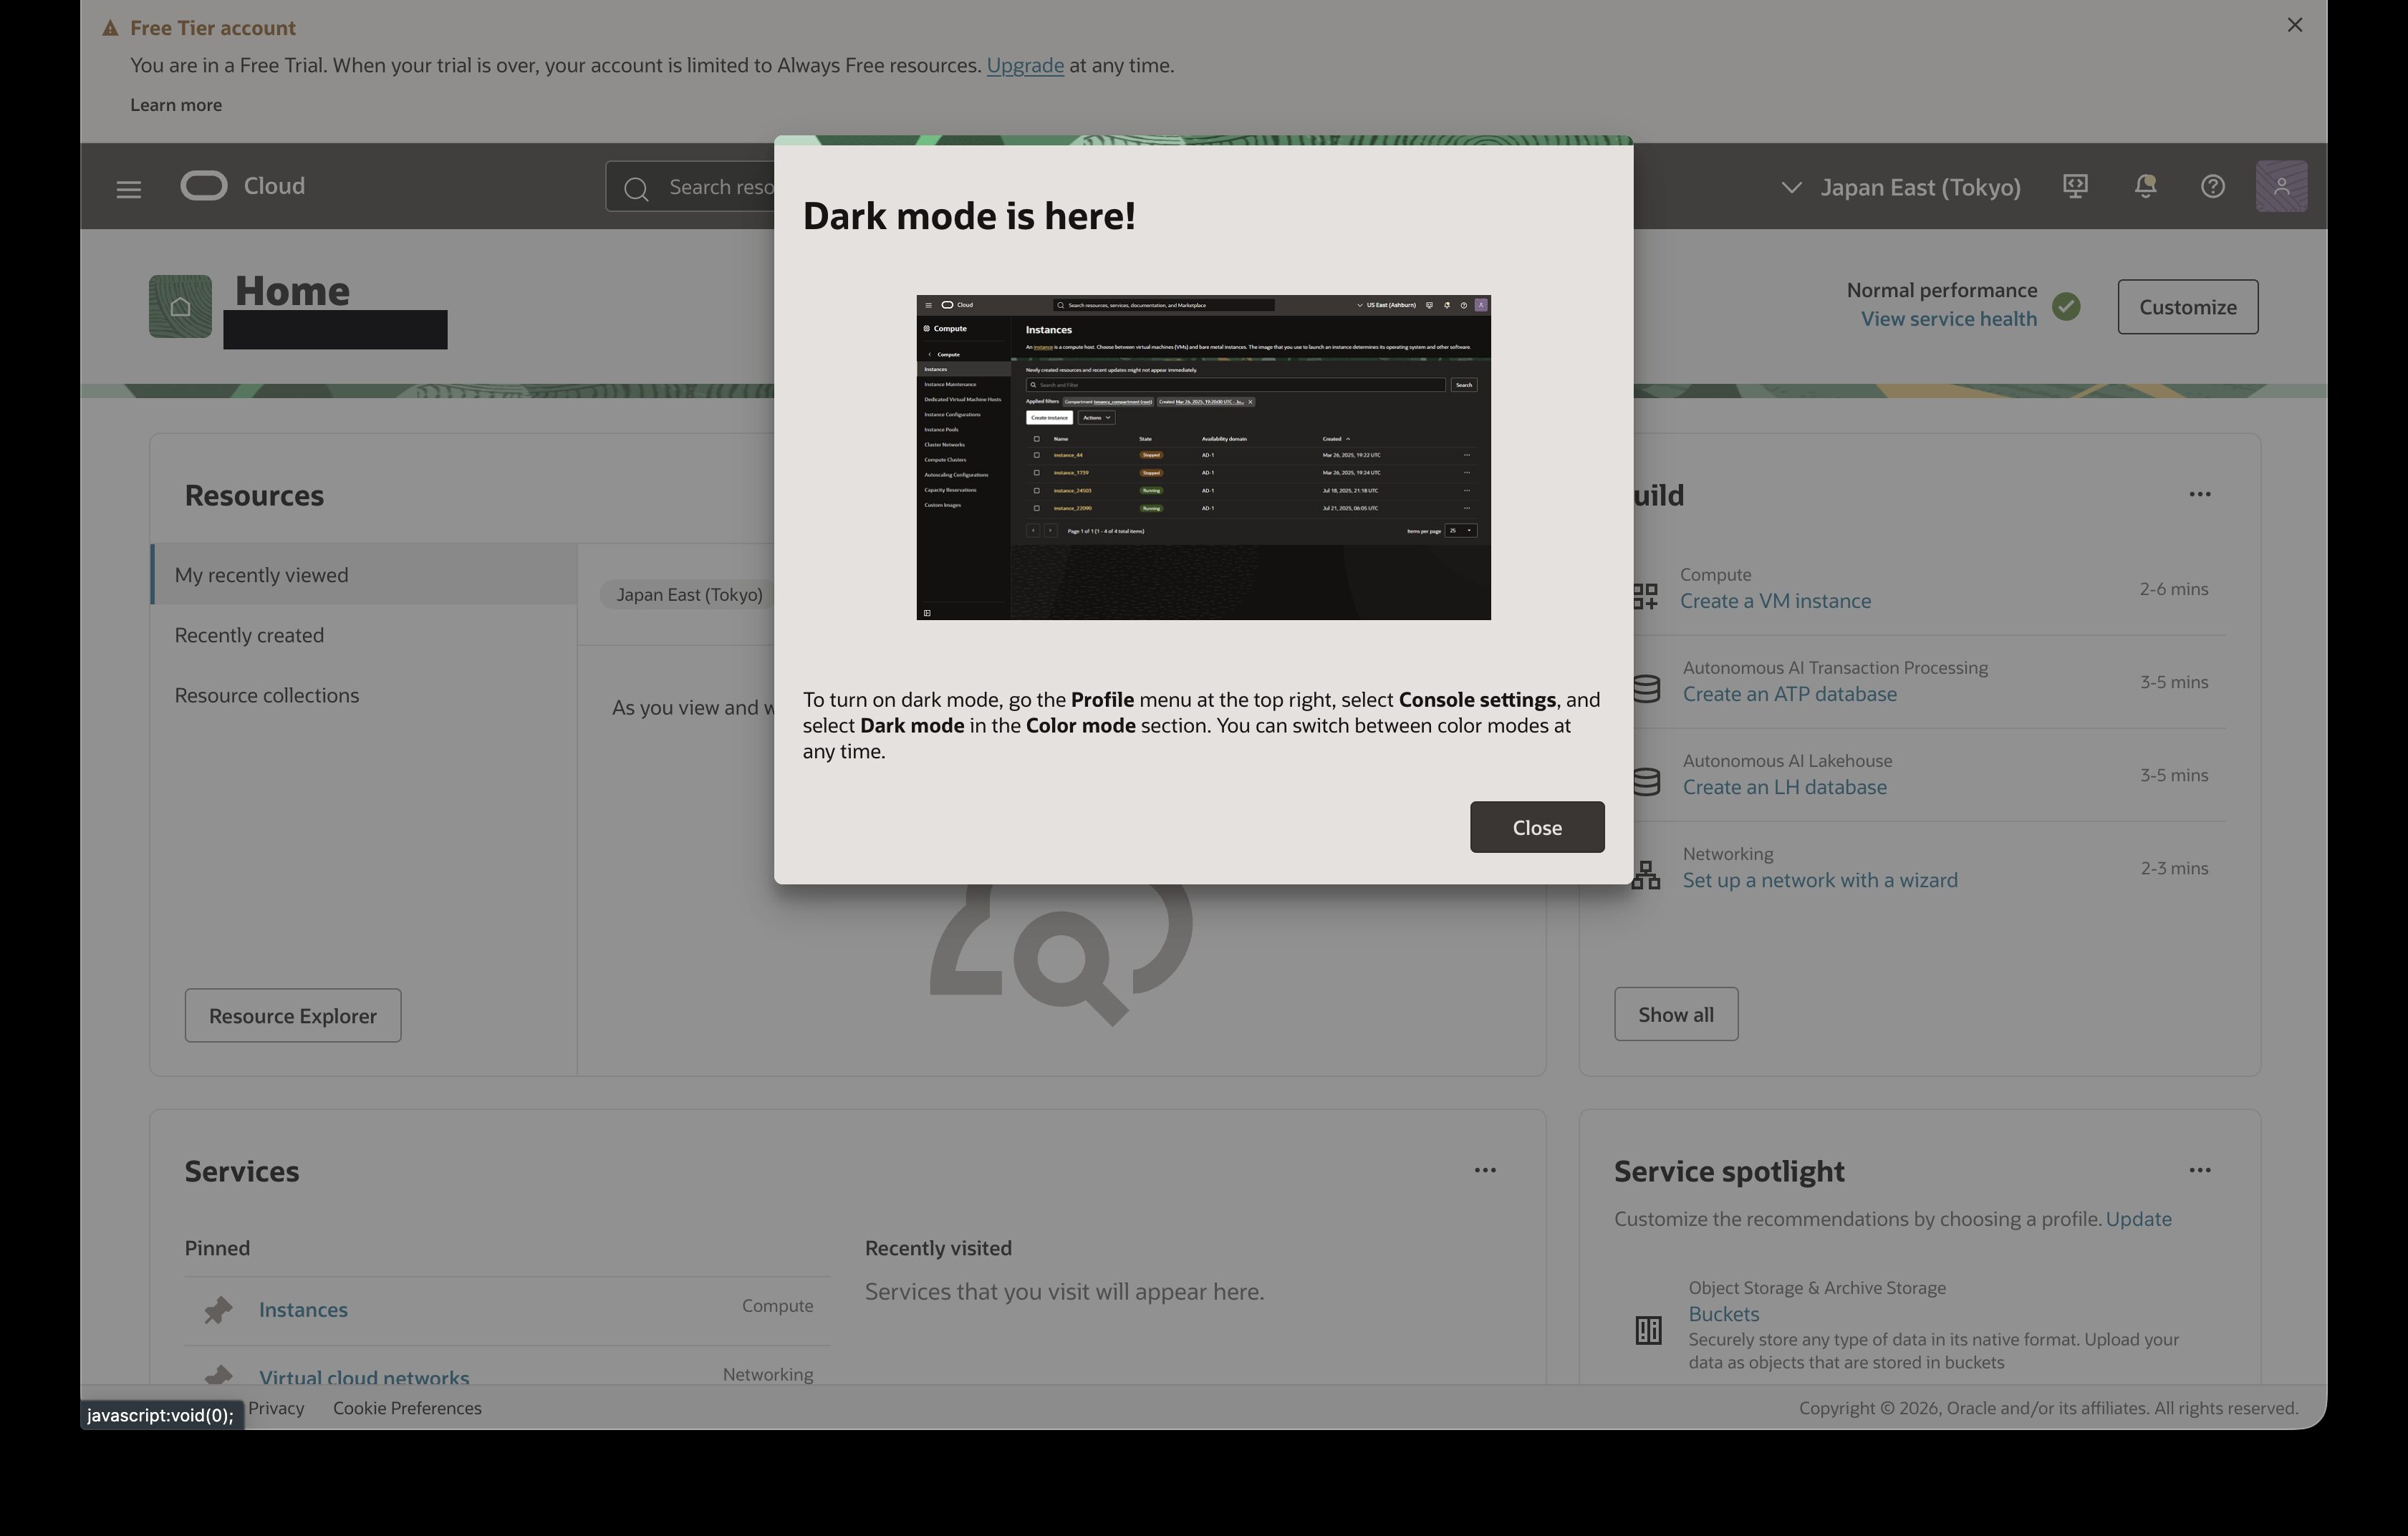Click Update link in Service spotlight
The image size is (2408, 1536).
coord(2139,1219)
